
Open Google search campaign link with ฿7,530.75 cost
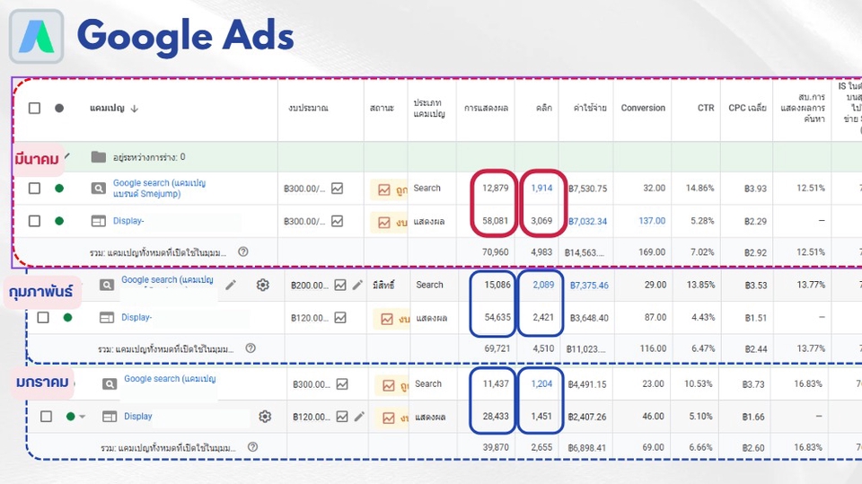pos(160,188)
